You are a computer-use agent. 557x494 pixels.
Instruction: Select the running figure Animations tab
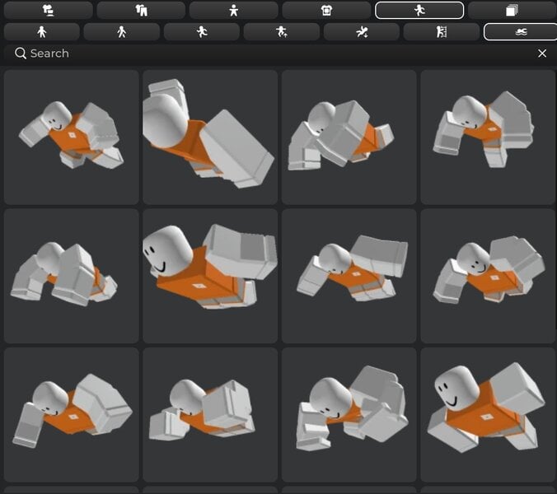pos(419,10)
